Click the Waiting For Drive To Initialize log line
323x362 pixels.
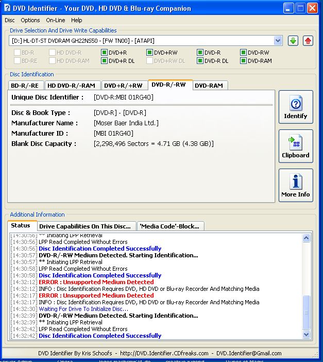(x=69, y=309)
